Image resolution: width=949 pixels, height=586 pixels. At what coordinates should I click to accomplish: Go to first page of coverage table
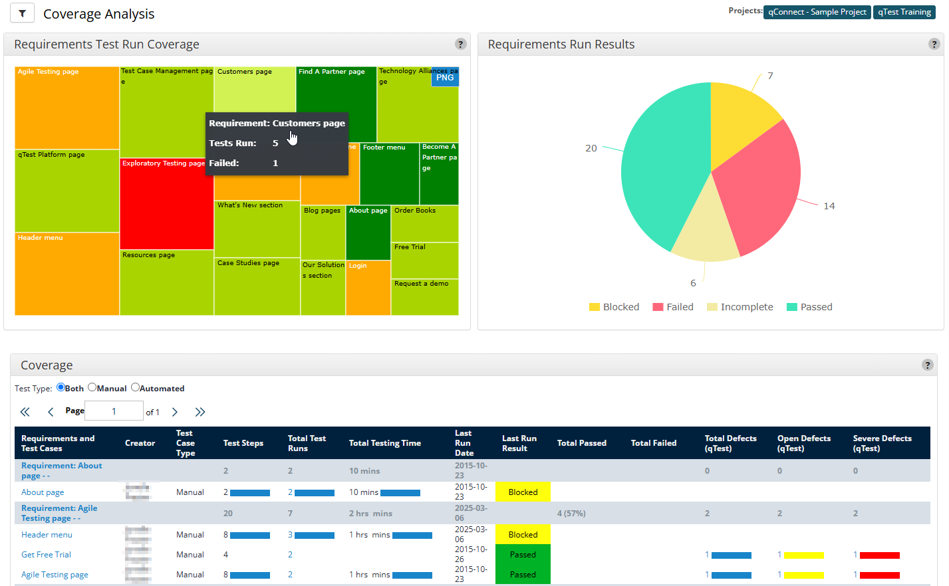(x=25, y=412)
